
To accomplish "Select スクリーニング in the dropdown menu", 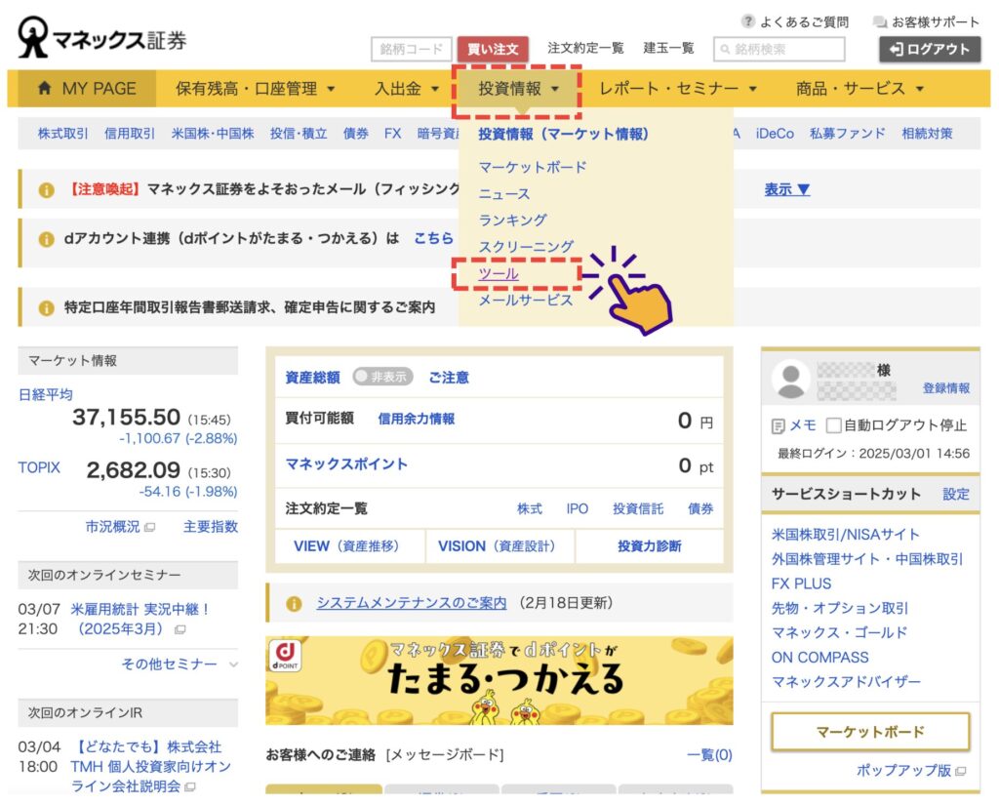I will [526, 247].
